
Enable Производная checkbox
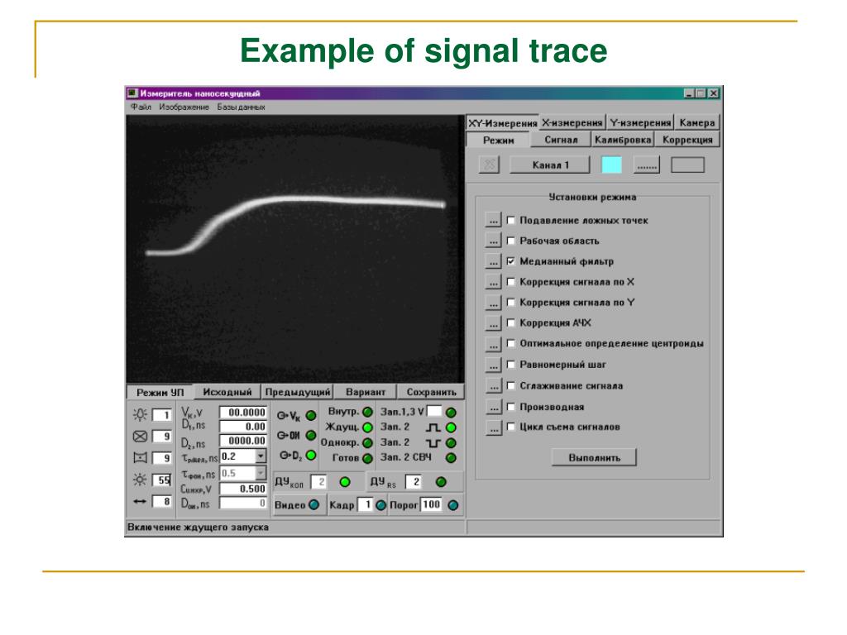(x=511, y=406)
